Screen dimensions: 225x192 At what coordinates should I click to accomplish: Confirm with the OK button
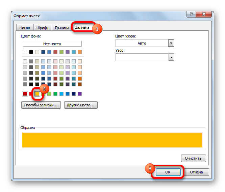[x=168, y=172]
